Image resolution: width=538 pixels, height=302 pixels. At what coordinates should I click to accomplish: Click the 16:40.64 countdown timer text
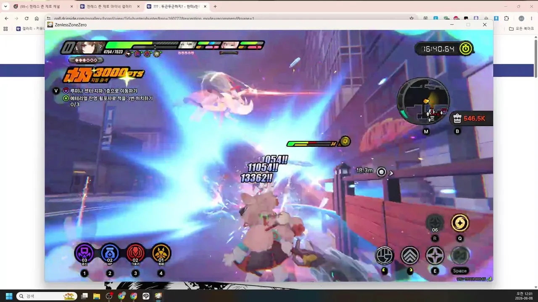pyautogui.click(x=439, y=49)
